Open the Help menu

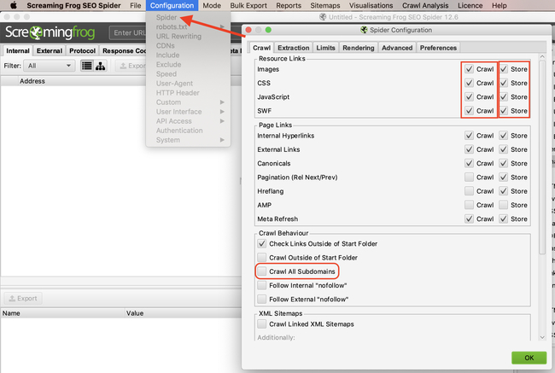pos(499,5)
